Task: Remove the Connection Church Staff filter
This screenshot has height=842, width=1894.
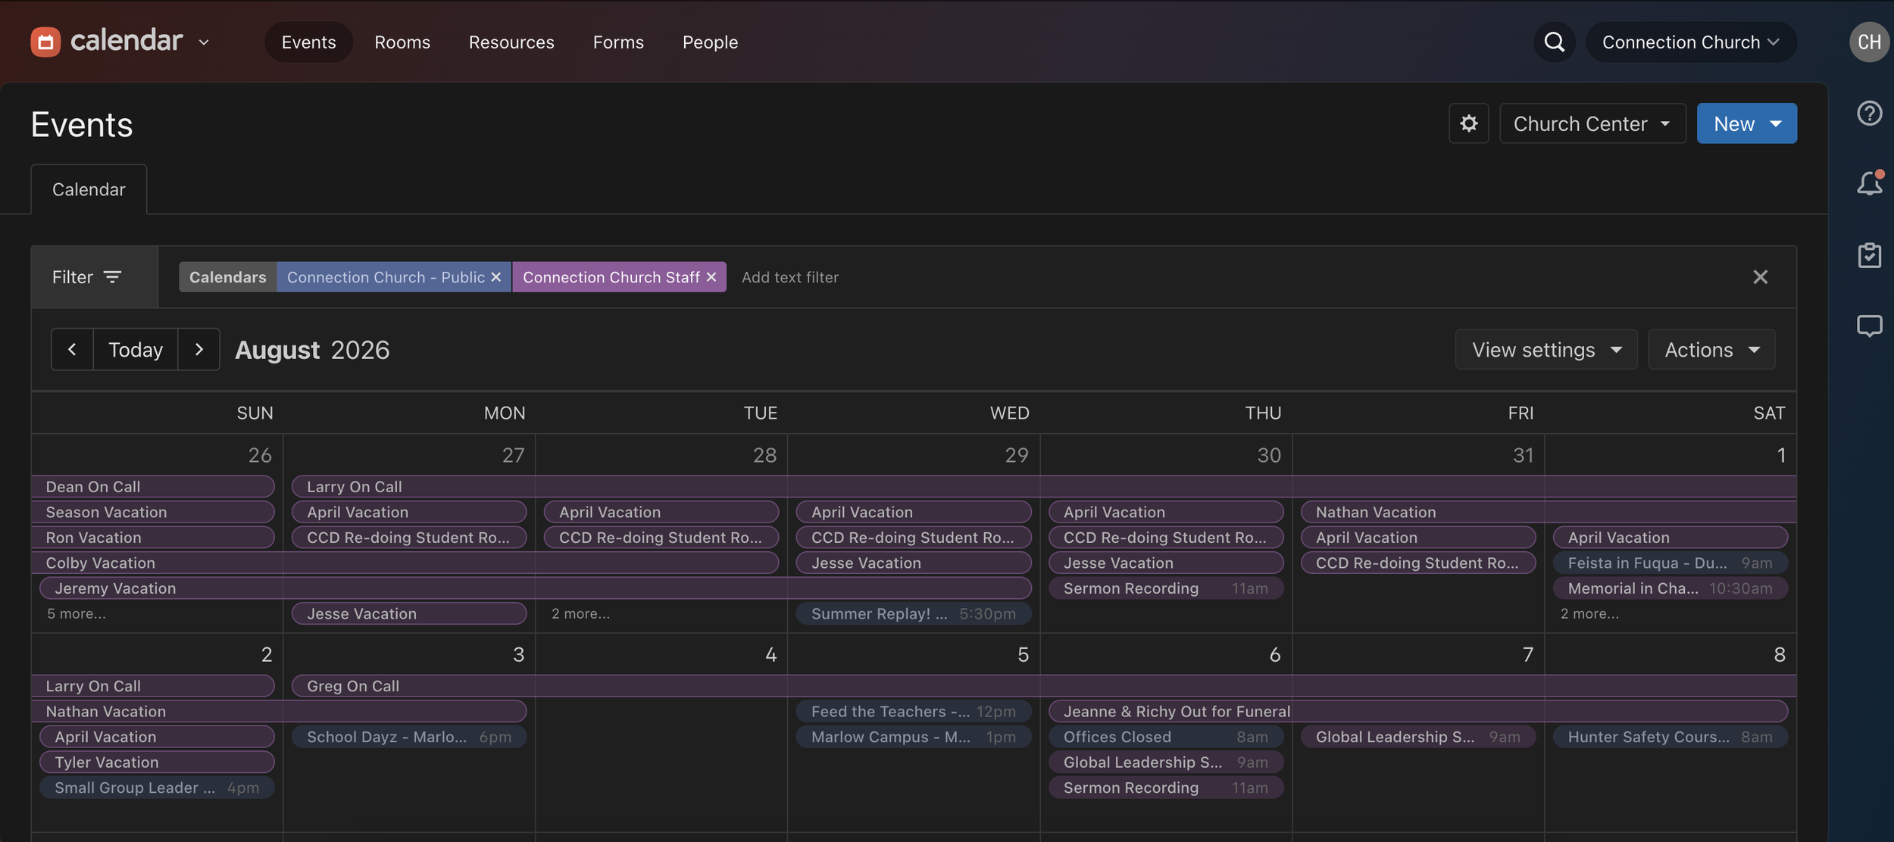Action: click(x=711, y=277)
